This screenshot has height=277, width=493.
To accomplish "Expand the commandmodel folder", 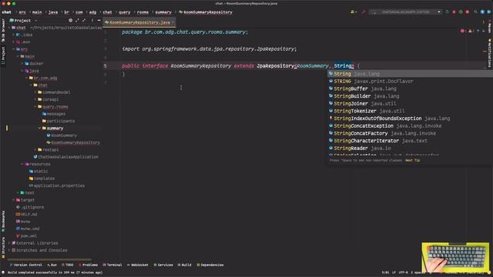I will coord(35,92).
